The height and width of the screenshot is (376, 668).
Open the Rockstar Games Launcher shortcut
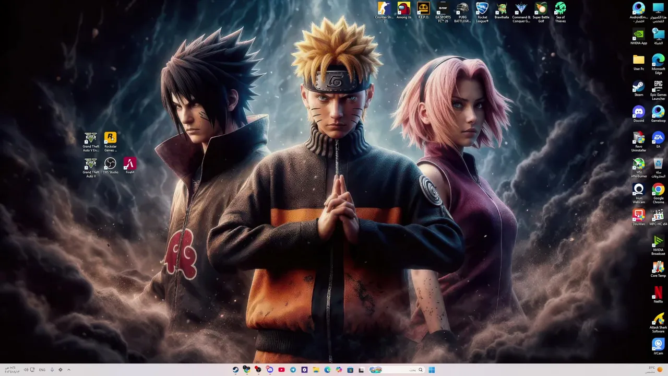[x=110, y=142]
